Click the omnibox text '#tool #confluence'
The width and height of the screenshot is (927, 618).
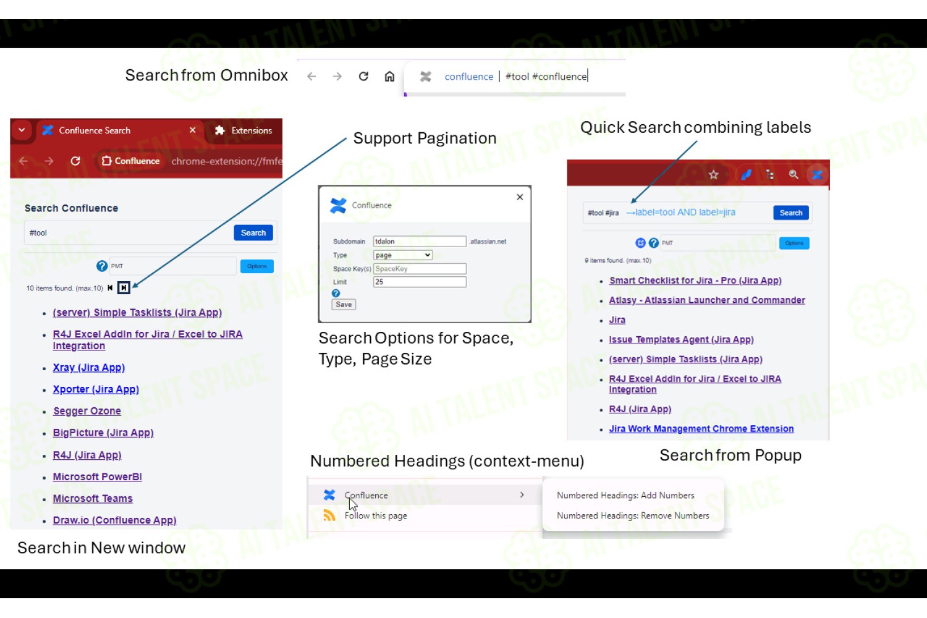[x=546, y=77]
